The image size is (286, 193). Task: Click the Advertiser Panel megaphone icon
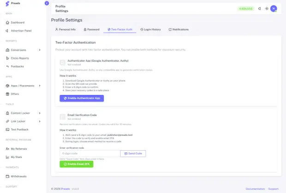click(7, 31)
